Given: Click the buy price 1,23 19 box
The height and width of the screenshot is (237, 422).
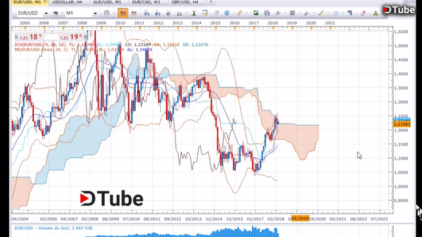Looking at the screenshot, I should click(73, 37).
